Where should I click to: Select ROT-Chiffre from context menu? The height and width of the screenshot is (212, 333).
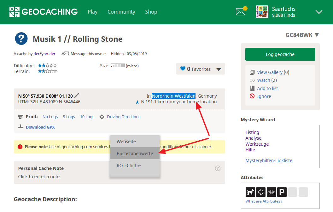[x=135, y=165]
